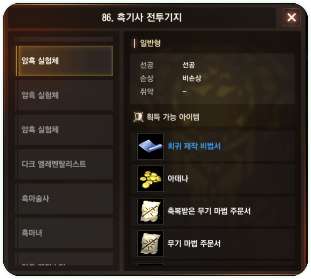Select the highlighted 암흑 실험체 entry
This screenshot has width=311, height=279.
(x=64, y=61)
